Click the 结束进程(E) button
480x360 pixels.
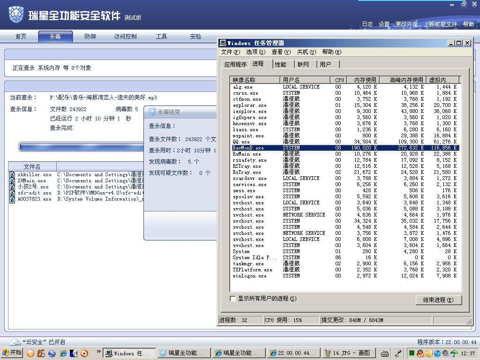(x=438, y=300)
